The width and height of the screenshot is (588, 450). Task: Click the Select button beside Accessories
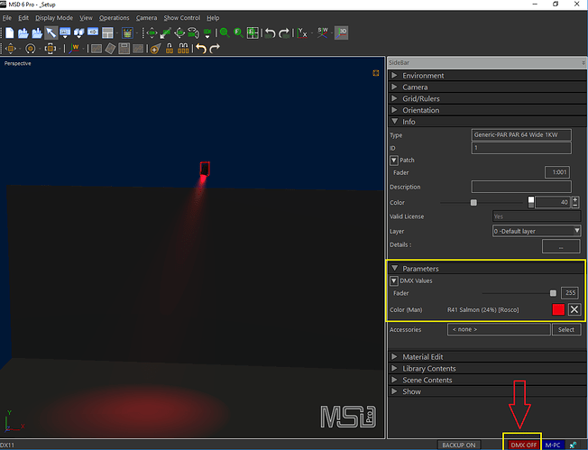[566, 330]
